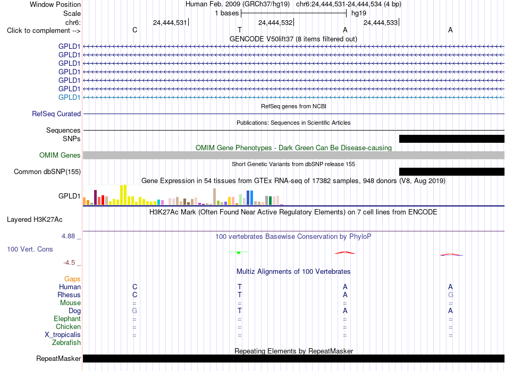Screen dimensions: 505x371
Task: Open the "OMIM Gene Phenotypes" track title
Action: tap(293, 148)
